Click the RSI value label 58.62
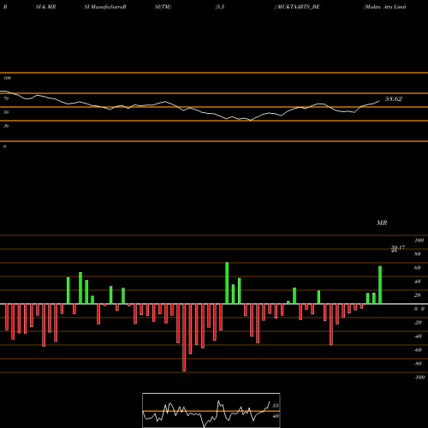428x428 pixels. click(x=394, y=99)
